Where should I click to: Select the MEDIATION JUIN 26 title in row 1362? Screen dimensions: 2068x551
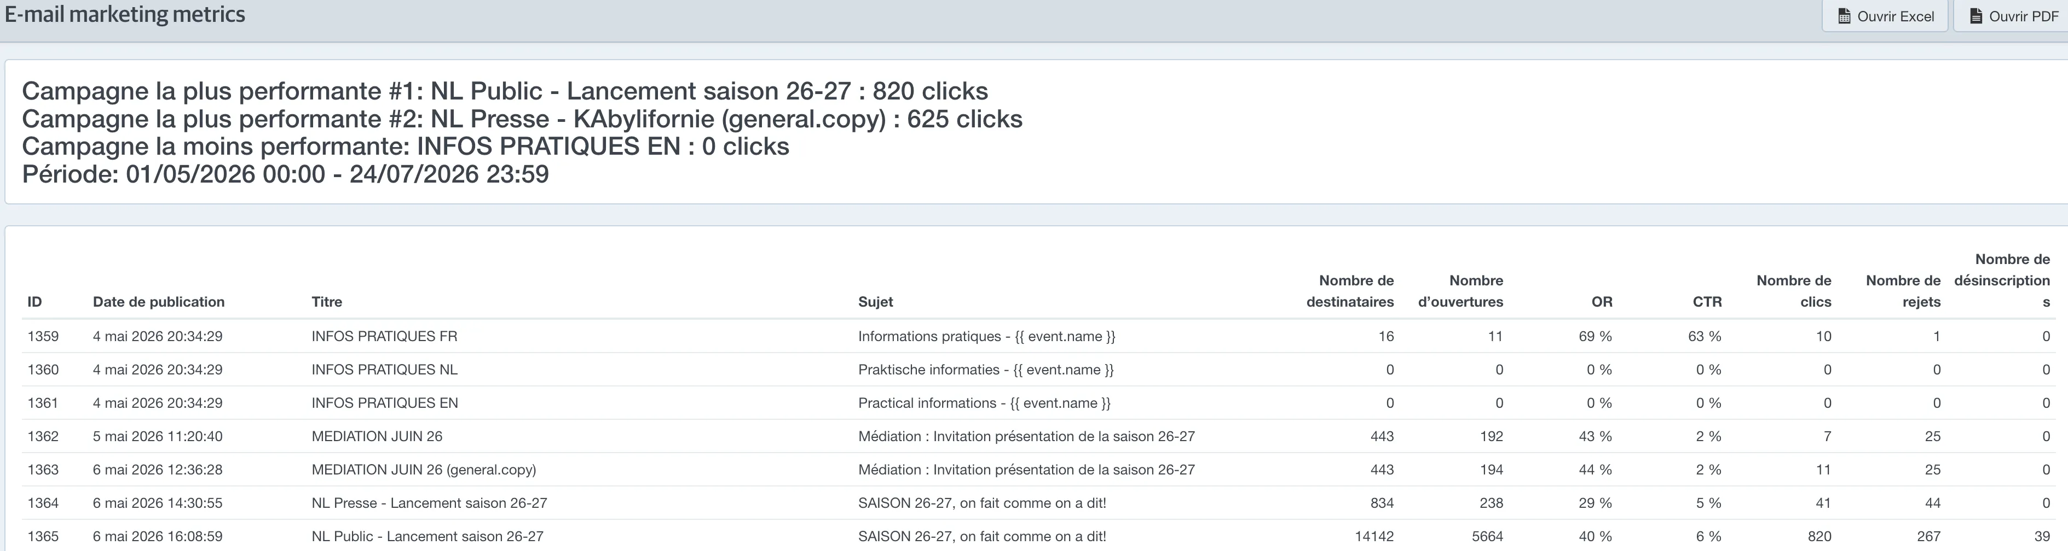coord(377,436)
